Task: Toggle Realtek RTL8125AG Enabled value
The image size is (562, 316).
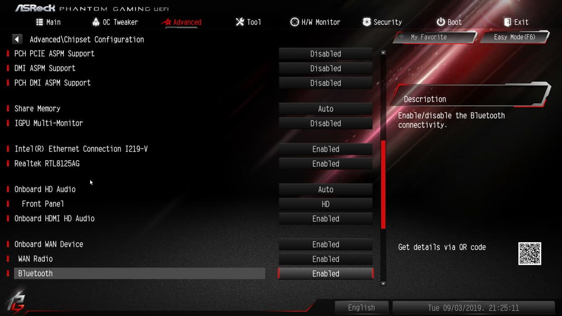Action: pyautogui.click(x=325, y=164)
